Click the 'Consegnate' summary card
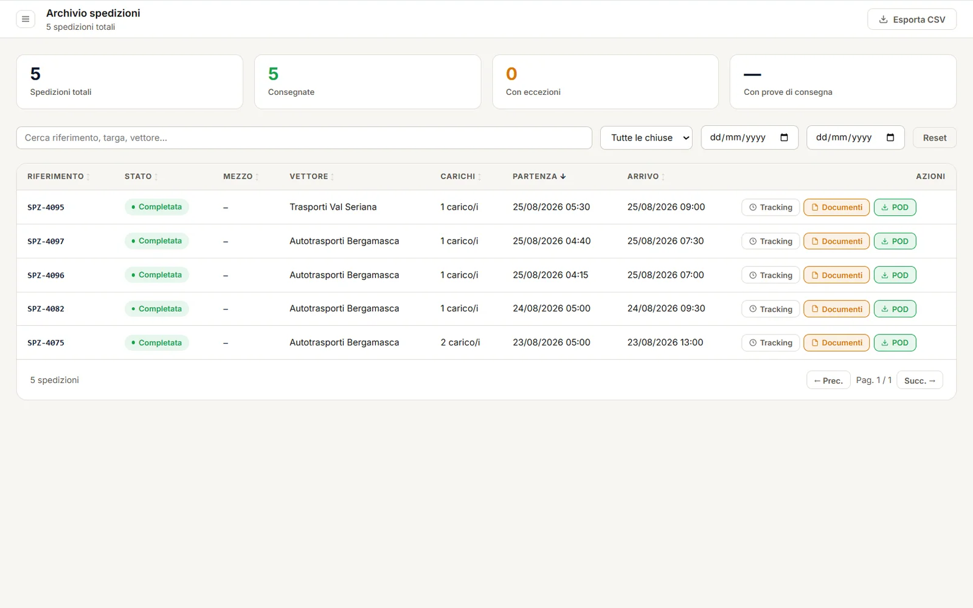Image resolution: width=973 pixels, height=608 pixels. (x=367, y=82)
